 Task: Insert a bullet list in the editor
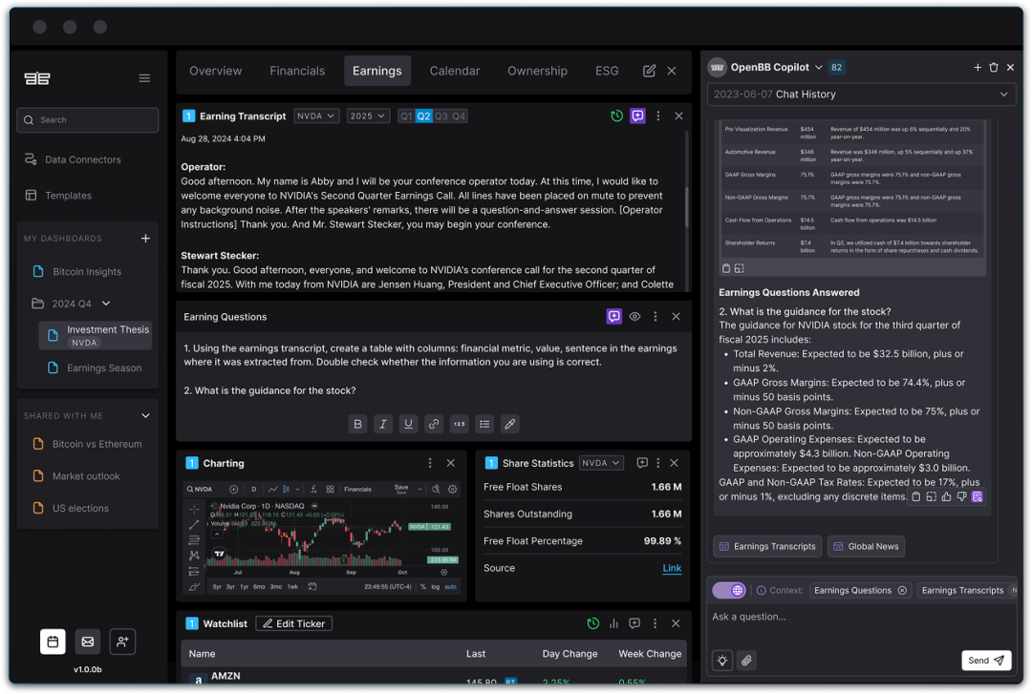(x=484, y=424)
